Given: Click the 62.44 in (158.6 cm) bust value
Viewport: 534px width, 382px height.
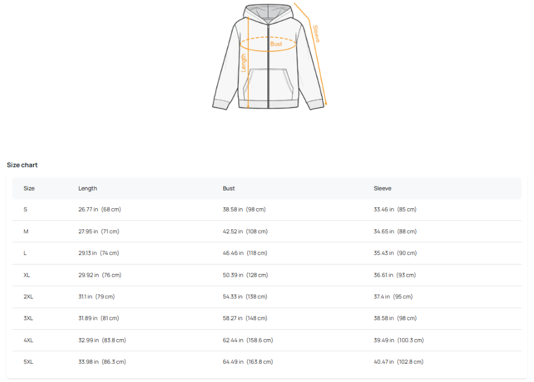Looking at the screenshot, I should [x=248, y=340].
